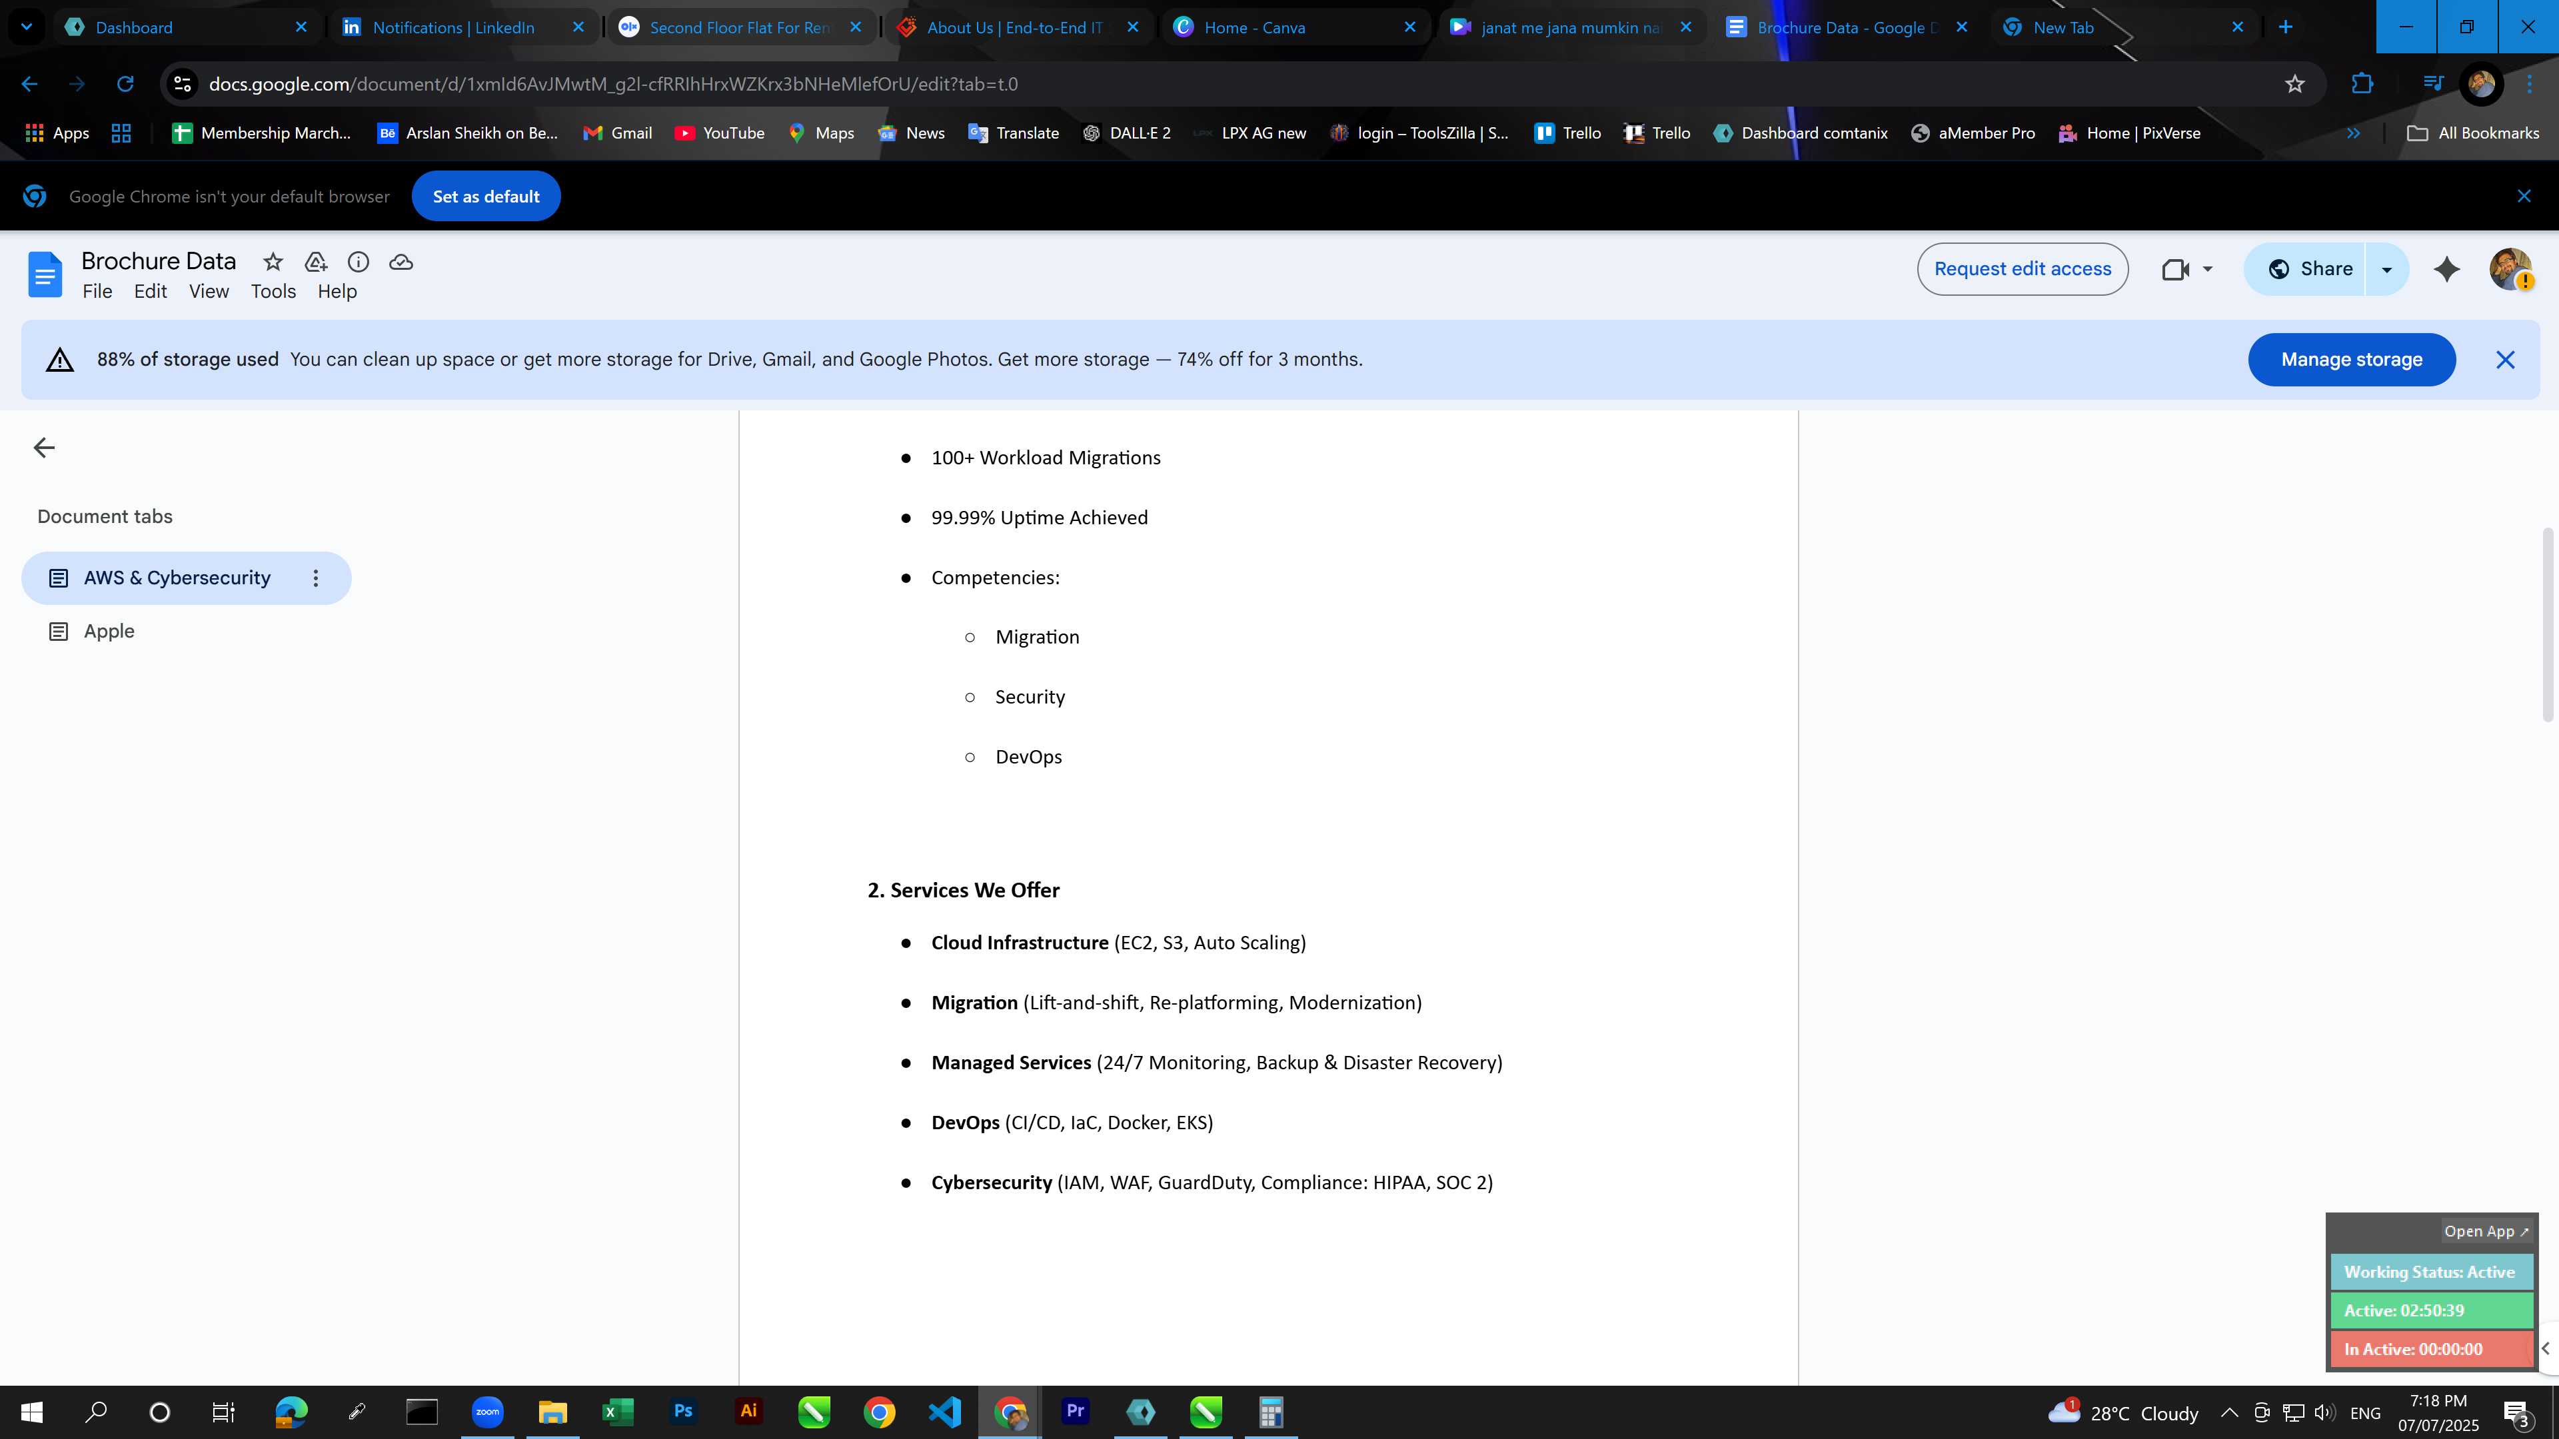Close the Second Floor Flat For Rent tab

click(855, 27)
